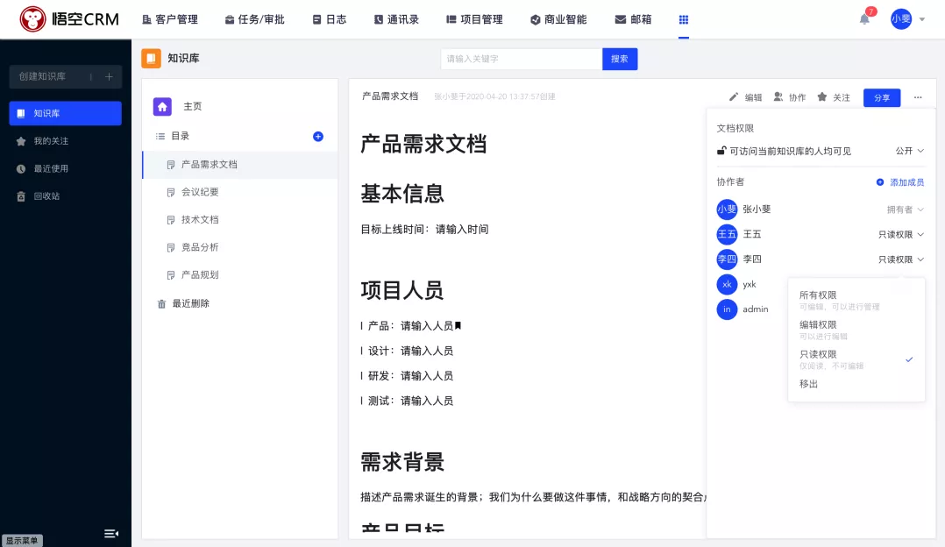Select 产品需求文档 in 目录
The width and height of the screenshot is (945, 547).
point(240,165)
